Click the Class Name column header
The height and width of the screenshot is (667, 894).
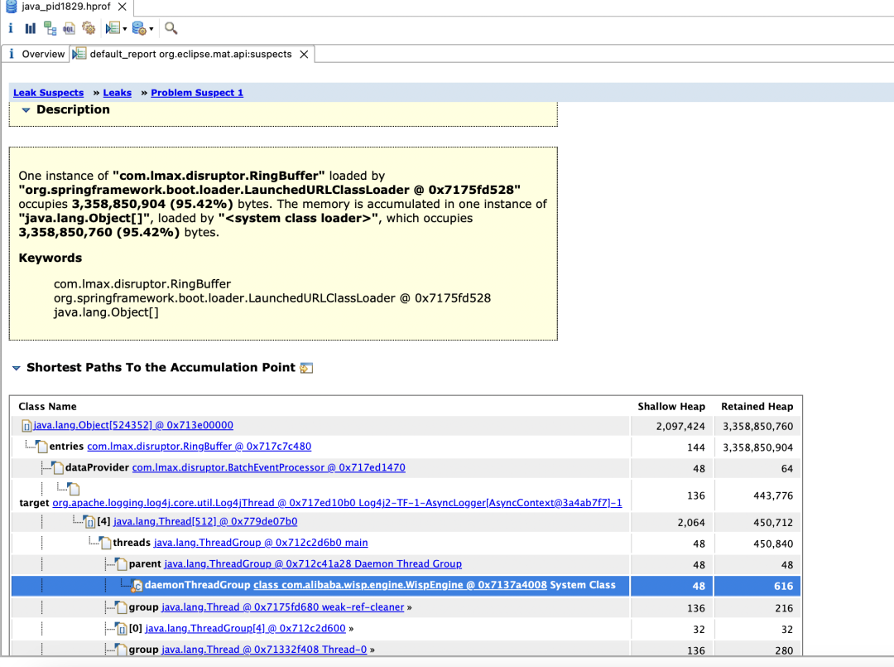(47, 406)
